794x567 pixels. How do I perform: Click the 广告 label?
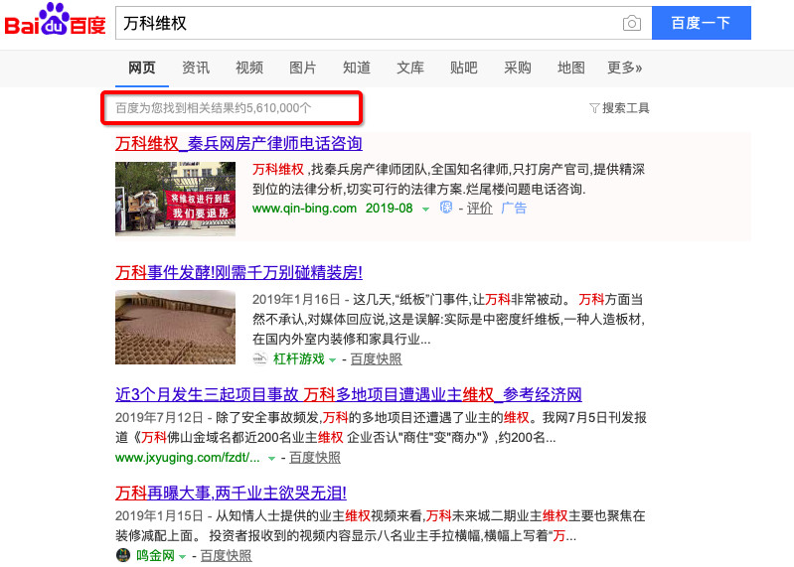pos(514,208)
